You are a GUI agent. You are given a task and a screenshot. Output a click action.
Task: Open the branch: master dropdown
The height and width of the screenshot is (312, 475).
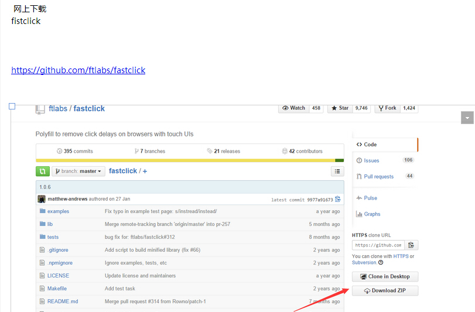(x=78, y=172)
